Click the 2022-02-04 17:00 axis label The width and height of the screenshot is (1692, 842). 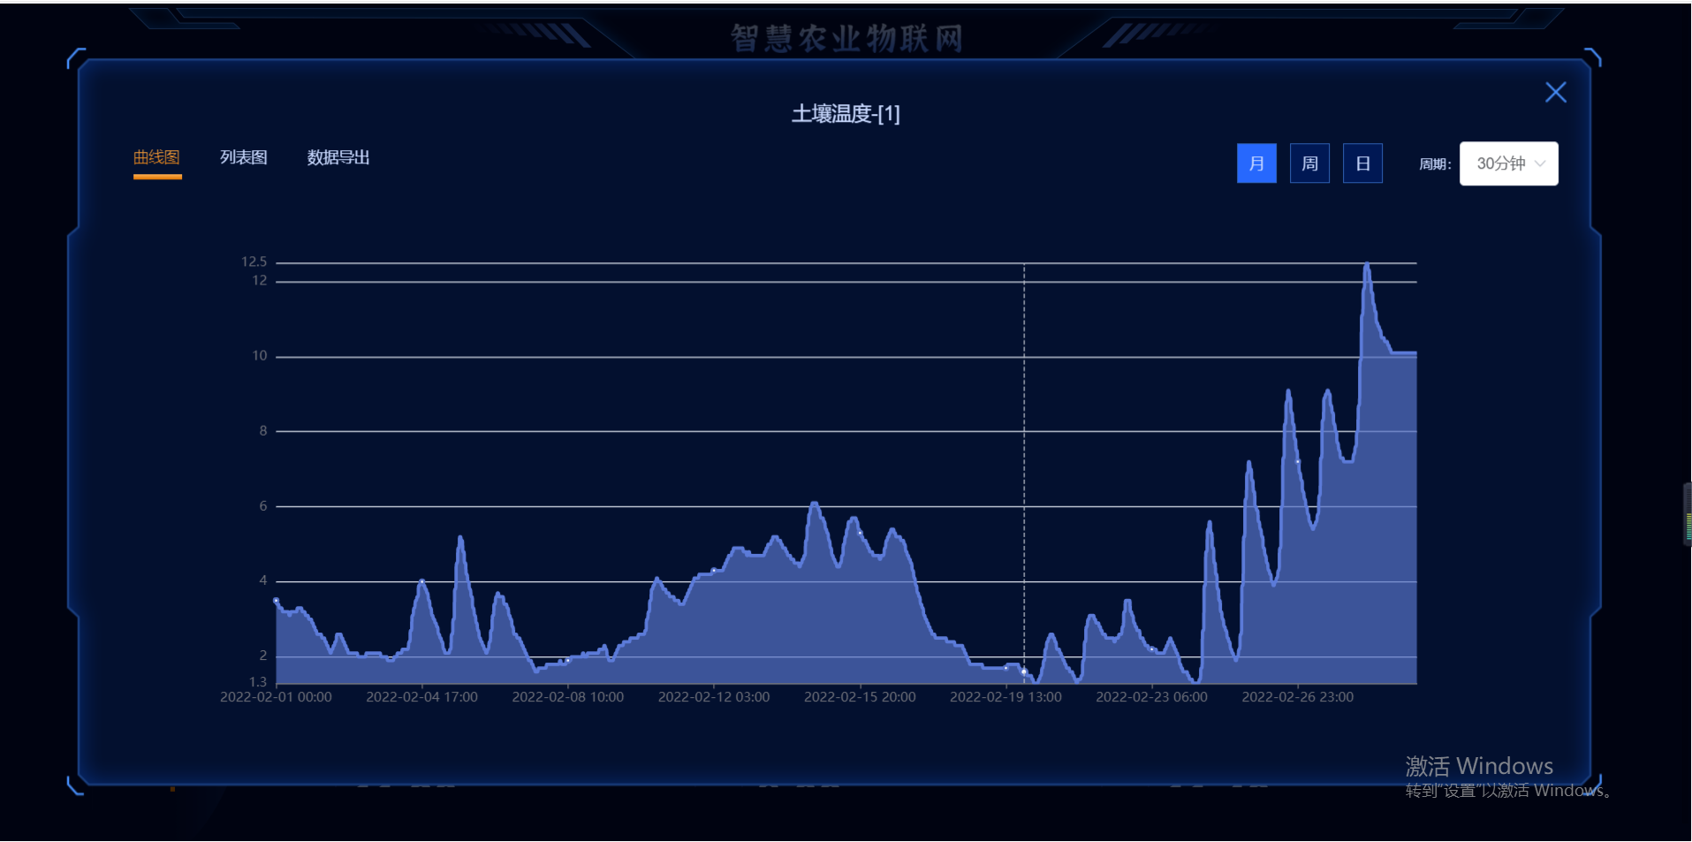[x=421, y=697]
